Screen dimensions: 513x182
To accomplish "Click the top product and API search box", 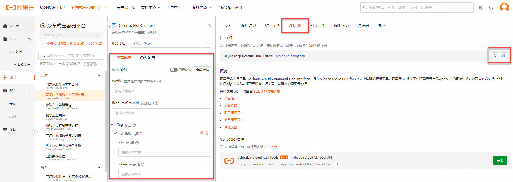I will point(417,8).
